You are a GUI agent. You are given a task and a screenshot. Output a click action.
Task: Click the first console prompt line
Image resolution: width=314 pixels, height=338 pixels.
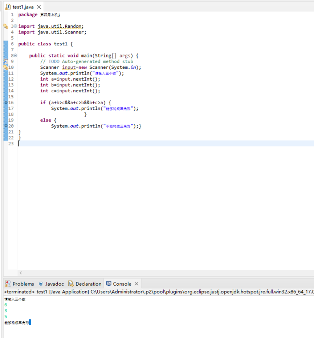pyautogui.click(x=15, y=299)
